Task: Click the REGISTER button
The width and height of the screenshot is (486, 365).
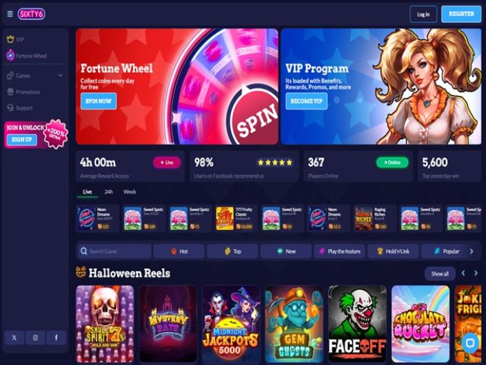Action: point(461,14)
